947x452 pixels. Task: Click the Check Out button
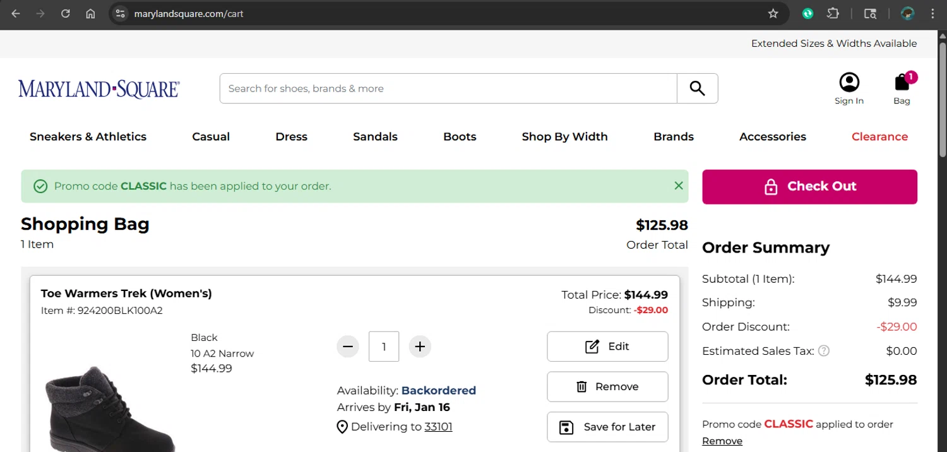click(x=809, y=186)
